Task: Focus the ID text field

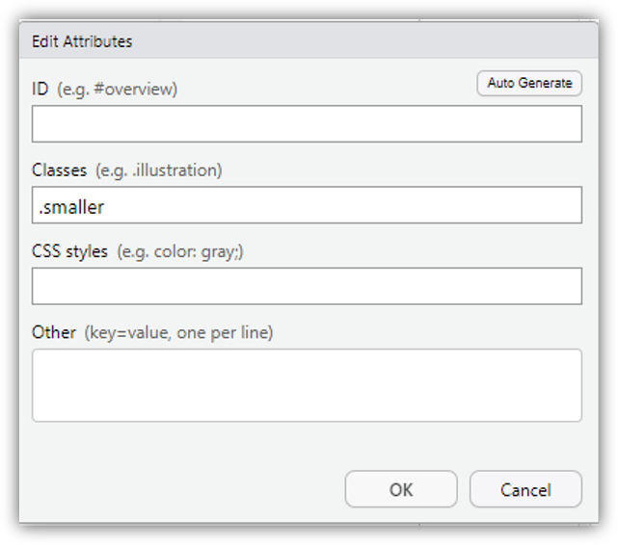Action: [x=307, y=124]
